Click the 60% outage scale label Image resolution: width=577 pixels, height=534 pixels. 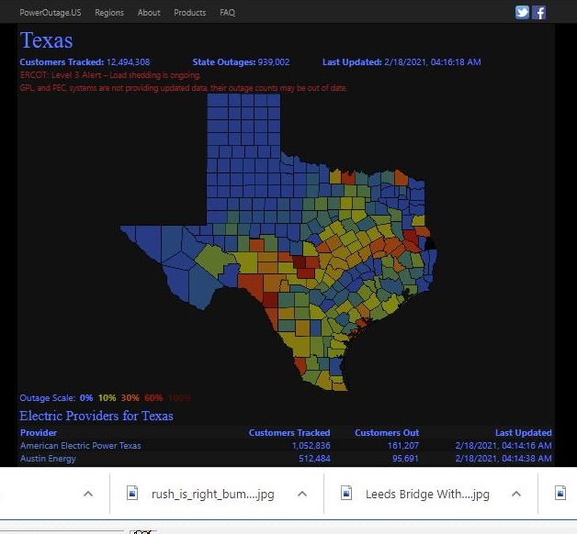[x=153, y=397]
